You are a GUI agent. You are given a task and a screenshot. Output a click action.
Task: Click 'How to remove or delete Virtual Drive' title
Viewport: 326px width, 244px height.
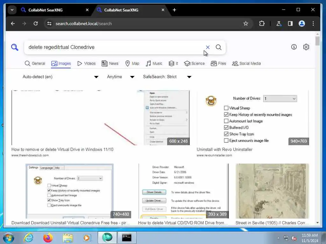click(62, 149)
